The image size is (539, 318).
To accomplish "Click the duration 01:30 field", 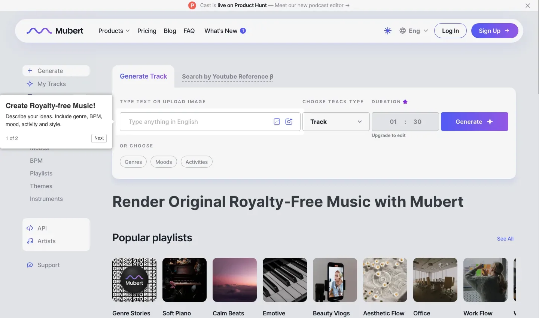I will 405,122.
